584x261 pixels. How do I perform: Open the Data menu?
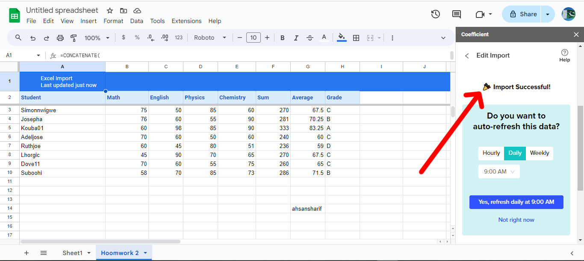pyautogui.click(x=137, y=21)
